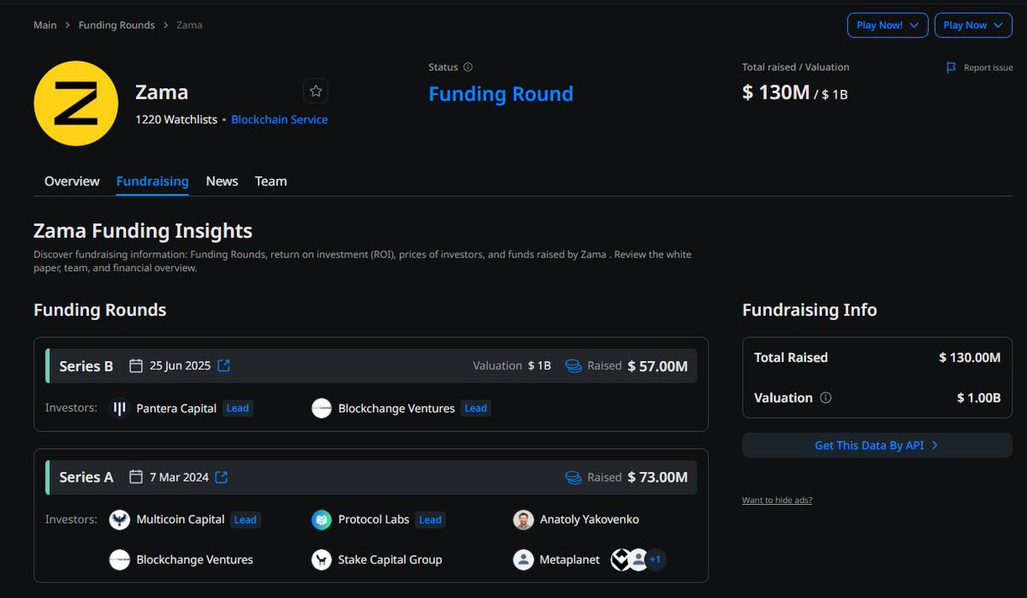Click $ 1.00B valuation value

tap(978, 398)
